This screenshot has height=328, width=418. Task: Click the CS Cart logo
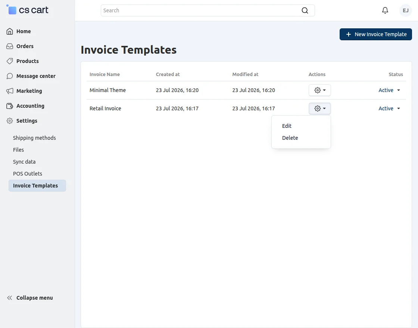(x=27, y=10)
